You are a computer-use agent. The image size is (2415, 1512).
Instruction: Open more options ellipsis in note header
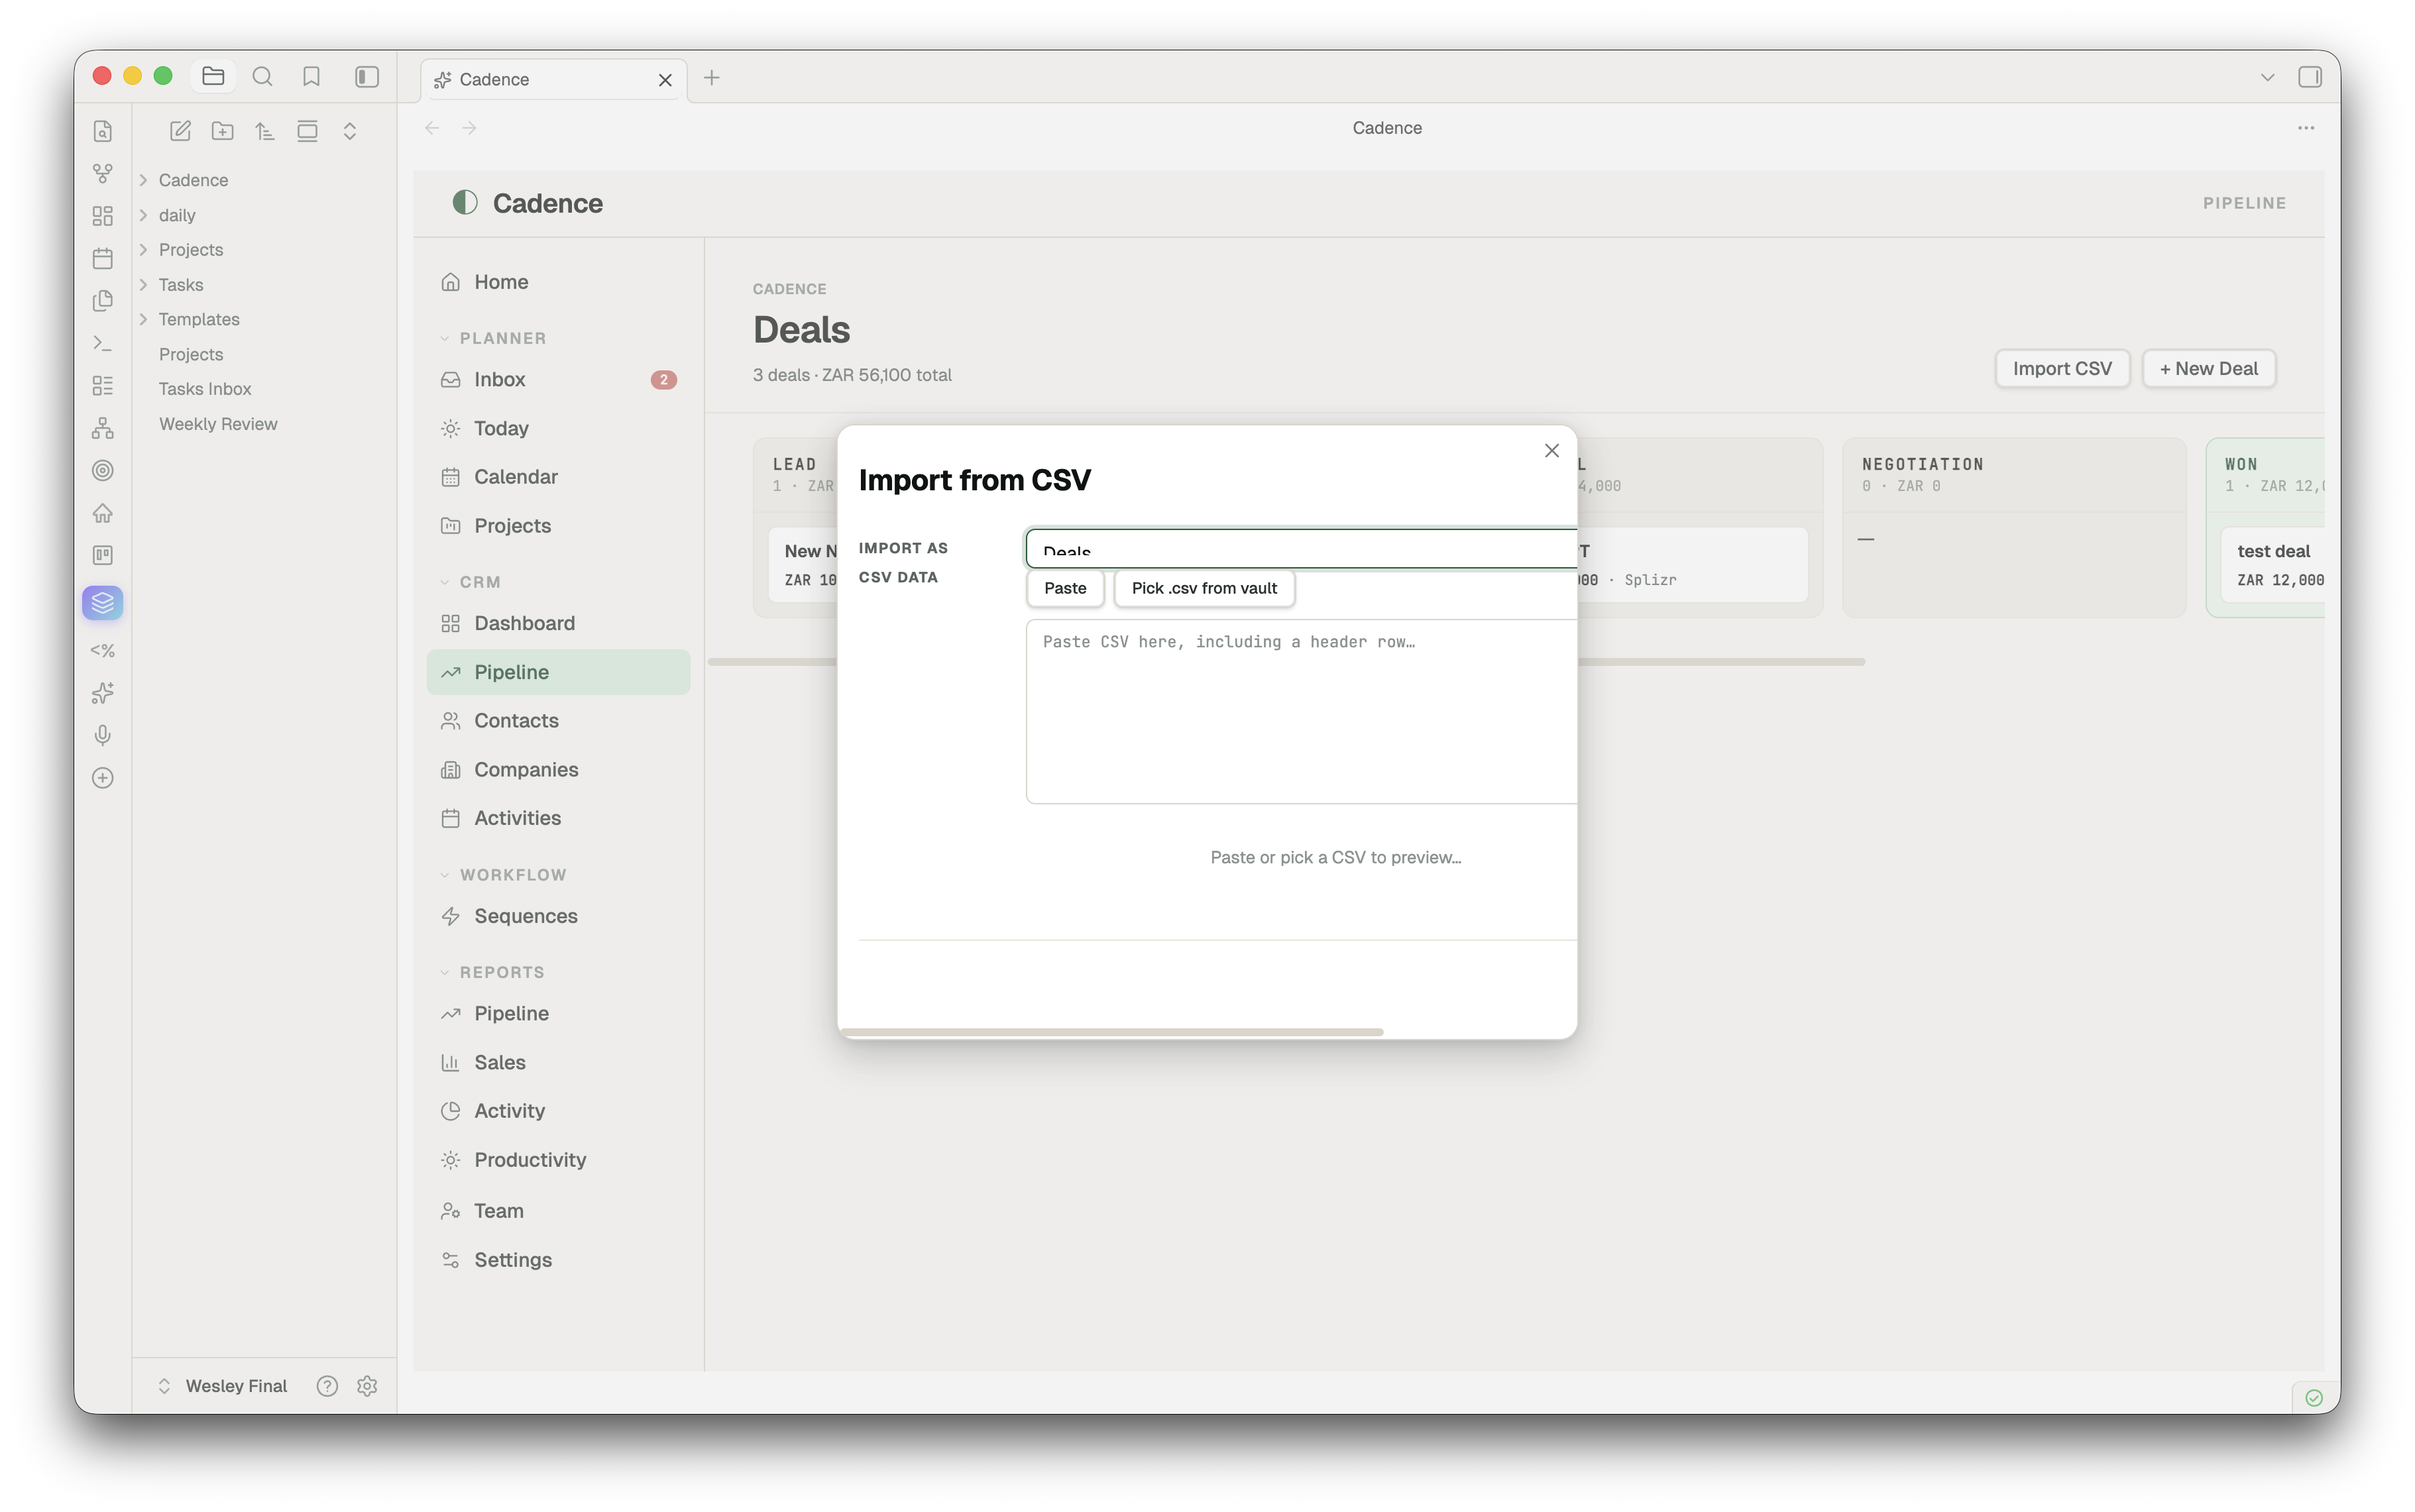2306,128
